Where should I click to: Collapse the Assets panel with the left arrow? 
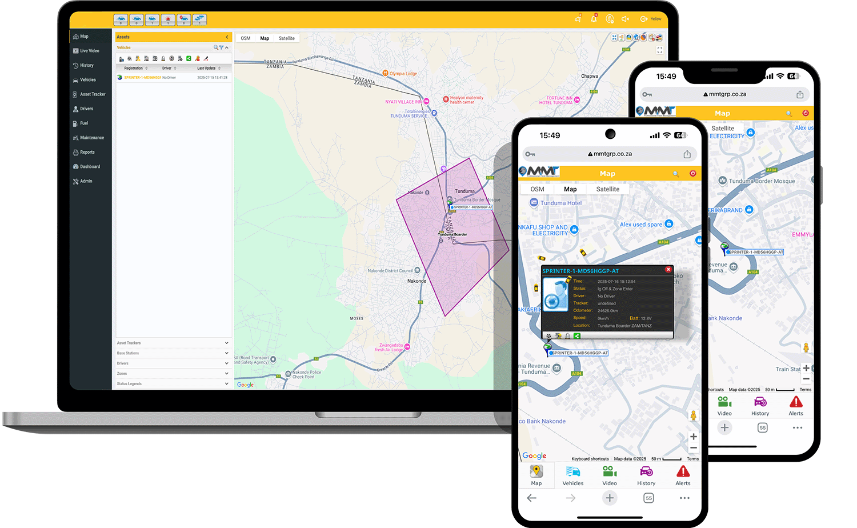click(227, 37)
